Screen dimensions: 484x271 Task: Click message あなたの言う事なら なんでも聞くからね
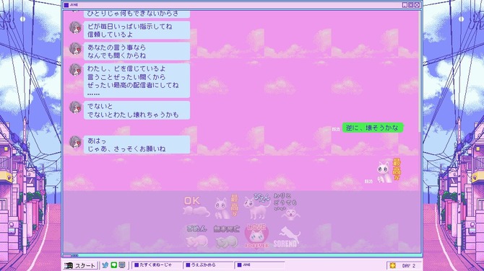pyautogui.click(x=137, y=51)
